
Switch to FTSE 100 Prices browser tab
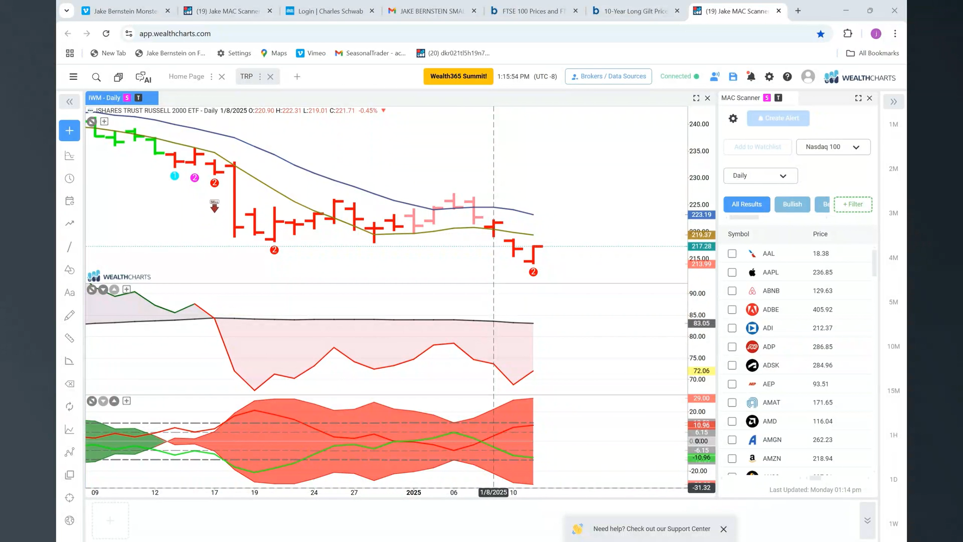534,11
